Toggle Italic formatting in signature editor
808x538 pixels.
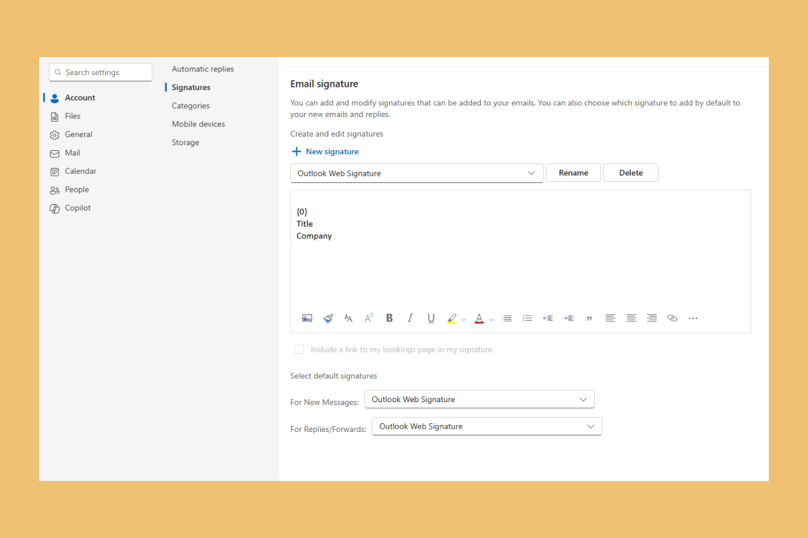point(410,318)
